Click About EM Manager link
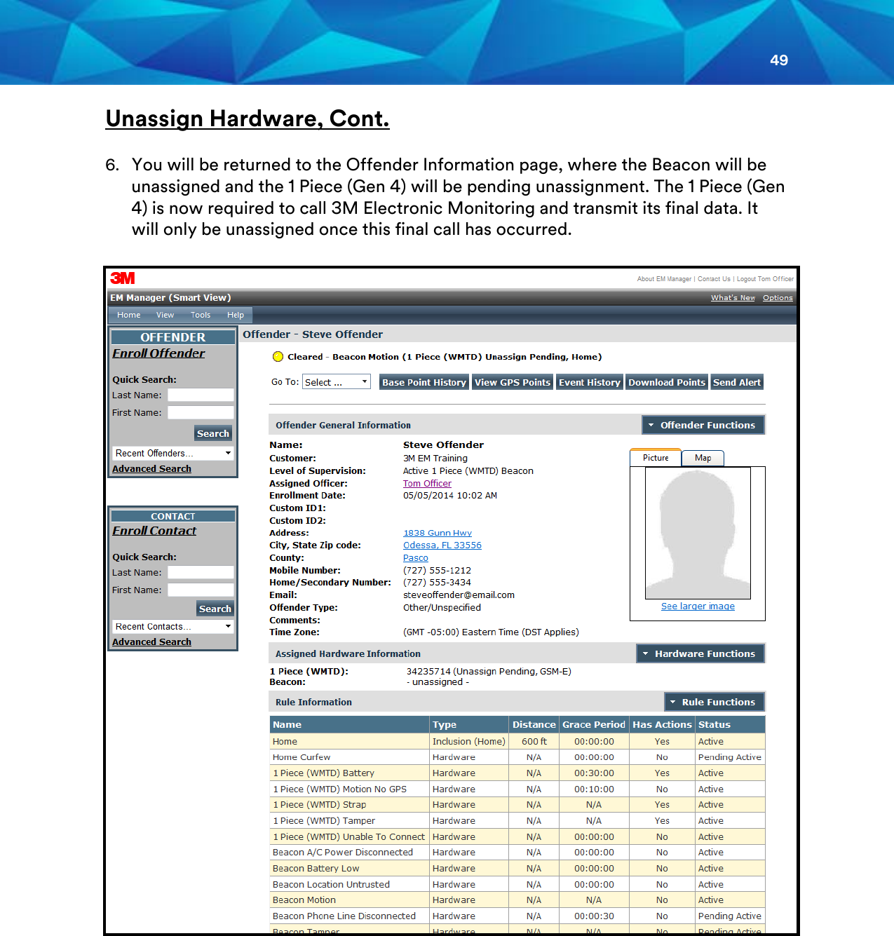This screenshot has width=894, height=936. [x=664, y=279]
